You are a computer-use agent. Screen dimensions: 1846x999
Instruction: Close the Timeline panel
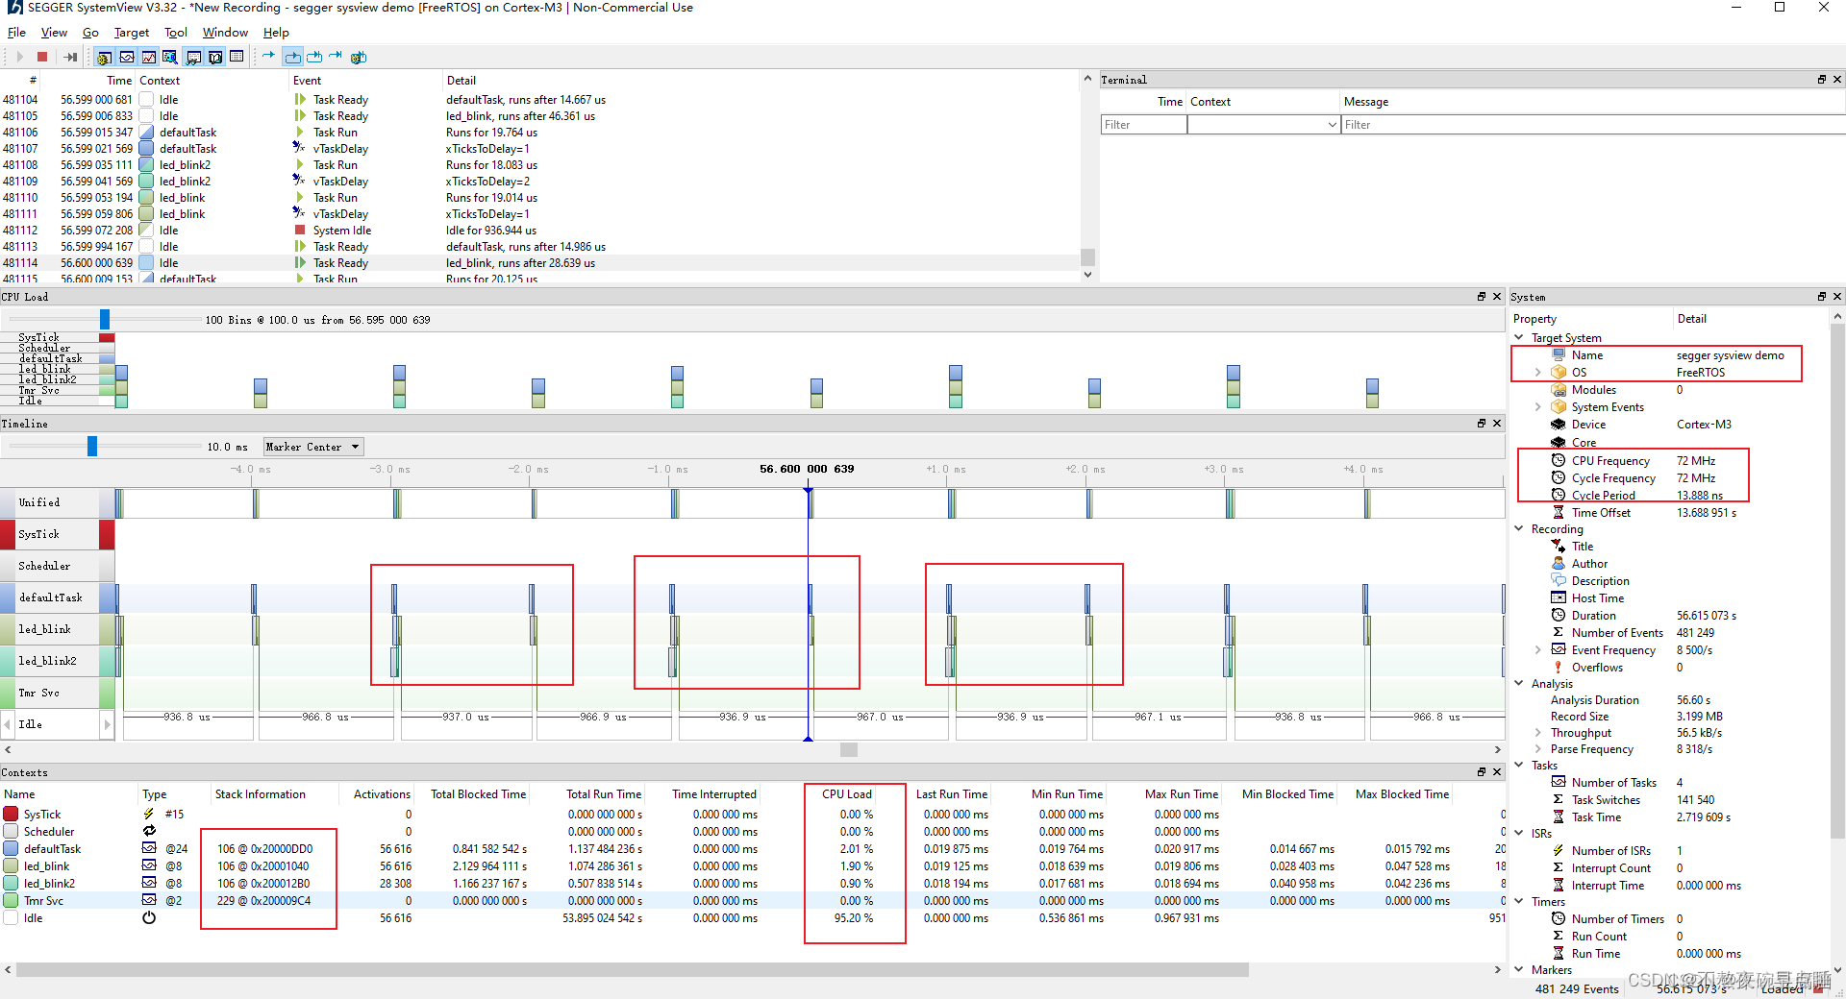click(1497, 424)
